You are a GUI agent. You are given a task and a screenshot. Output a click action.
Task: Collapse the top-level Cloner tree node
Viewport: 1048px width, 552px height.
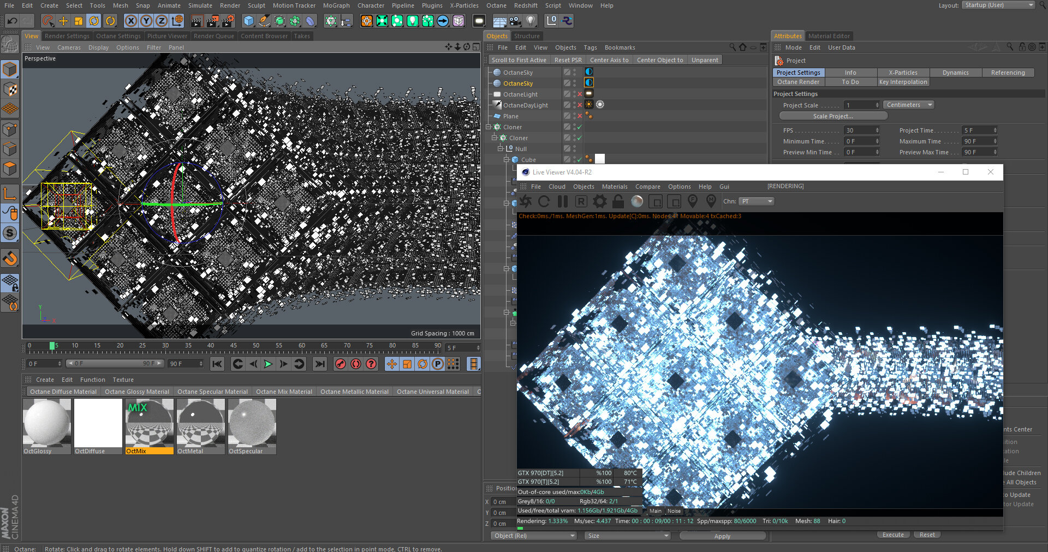coord(489,127)
